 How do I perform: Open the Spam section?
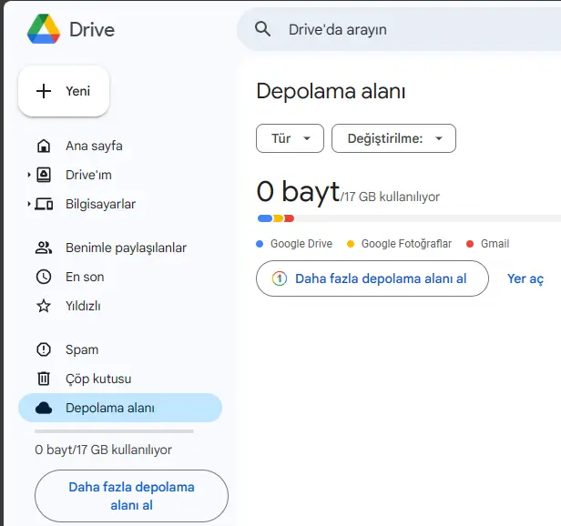[120, 349]
